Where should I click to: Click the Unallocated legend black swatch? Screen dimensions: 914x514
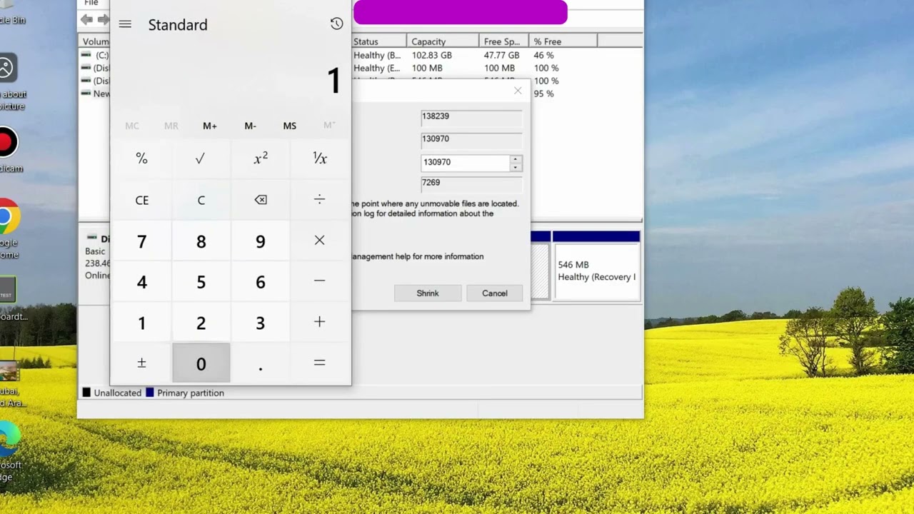[x=86, y=393]
